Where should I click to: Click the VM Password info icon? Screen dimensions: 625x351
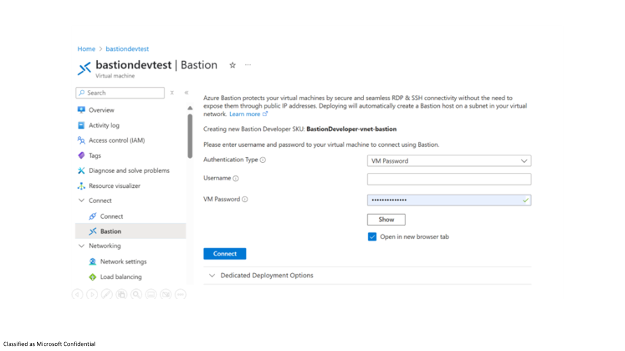point(245,199)
